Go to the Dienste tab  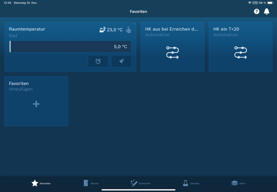click(x=191, y=183)
